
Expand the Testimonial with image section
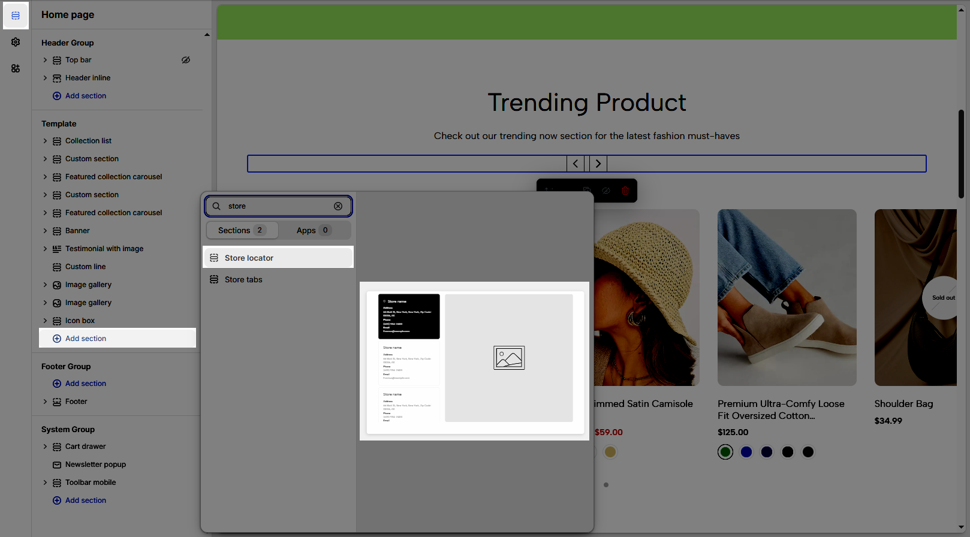click(45, 249)
